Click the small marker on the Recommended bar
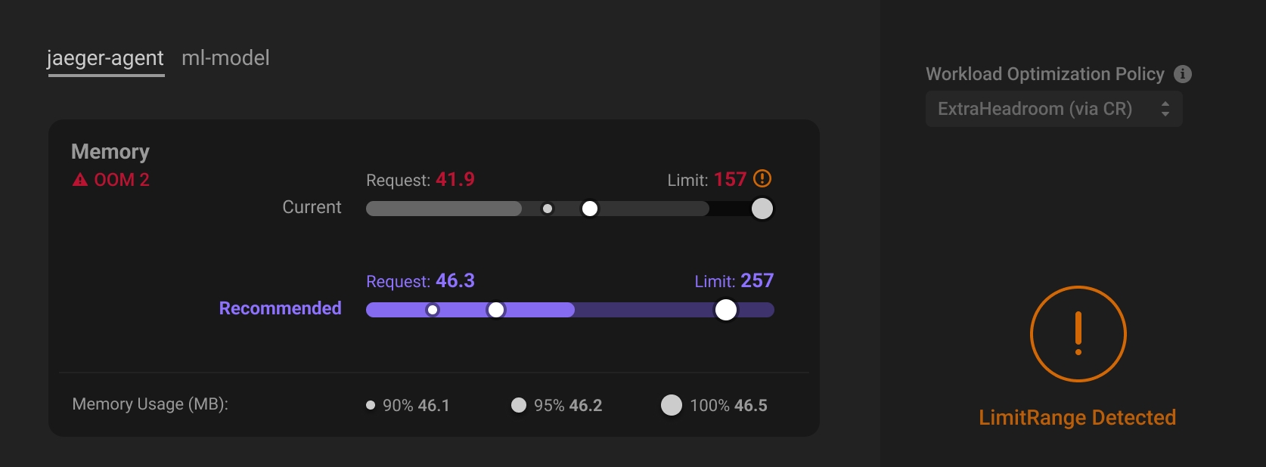 433,310
